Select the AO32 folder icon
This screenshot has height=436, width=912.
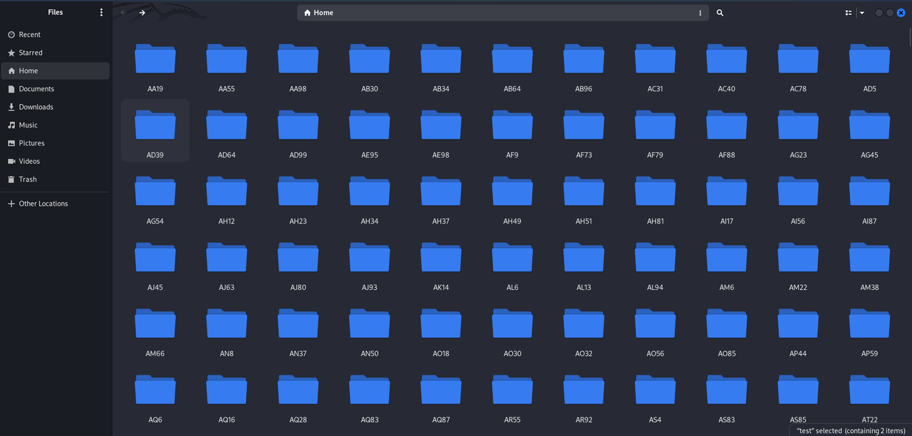pyautogui.click(x=584, y=323)
